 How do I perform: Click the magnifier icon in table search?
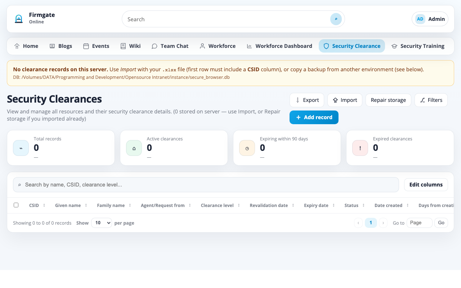click(x=19, y=185)
